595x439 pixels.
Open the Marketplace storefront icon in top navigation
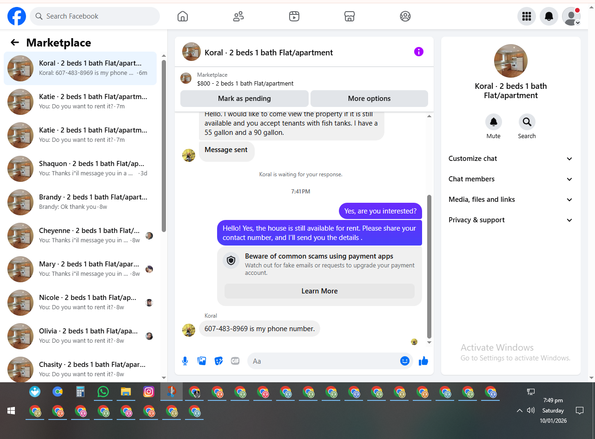(x=350, y=16)
